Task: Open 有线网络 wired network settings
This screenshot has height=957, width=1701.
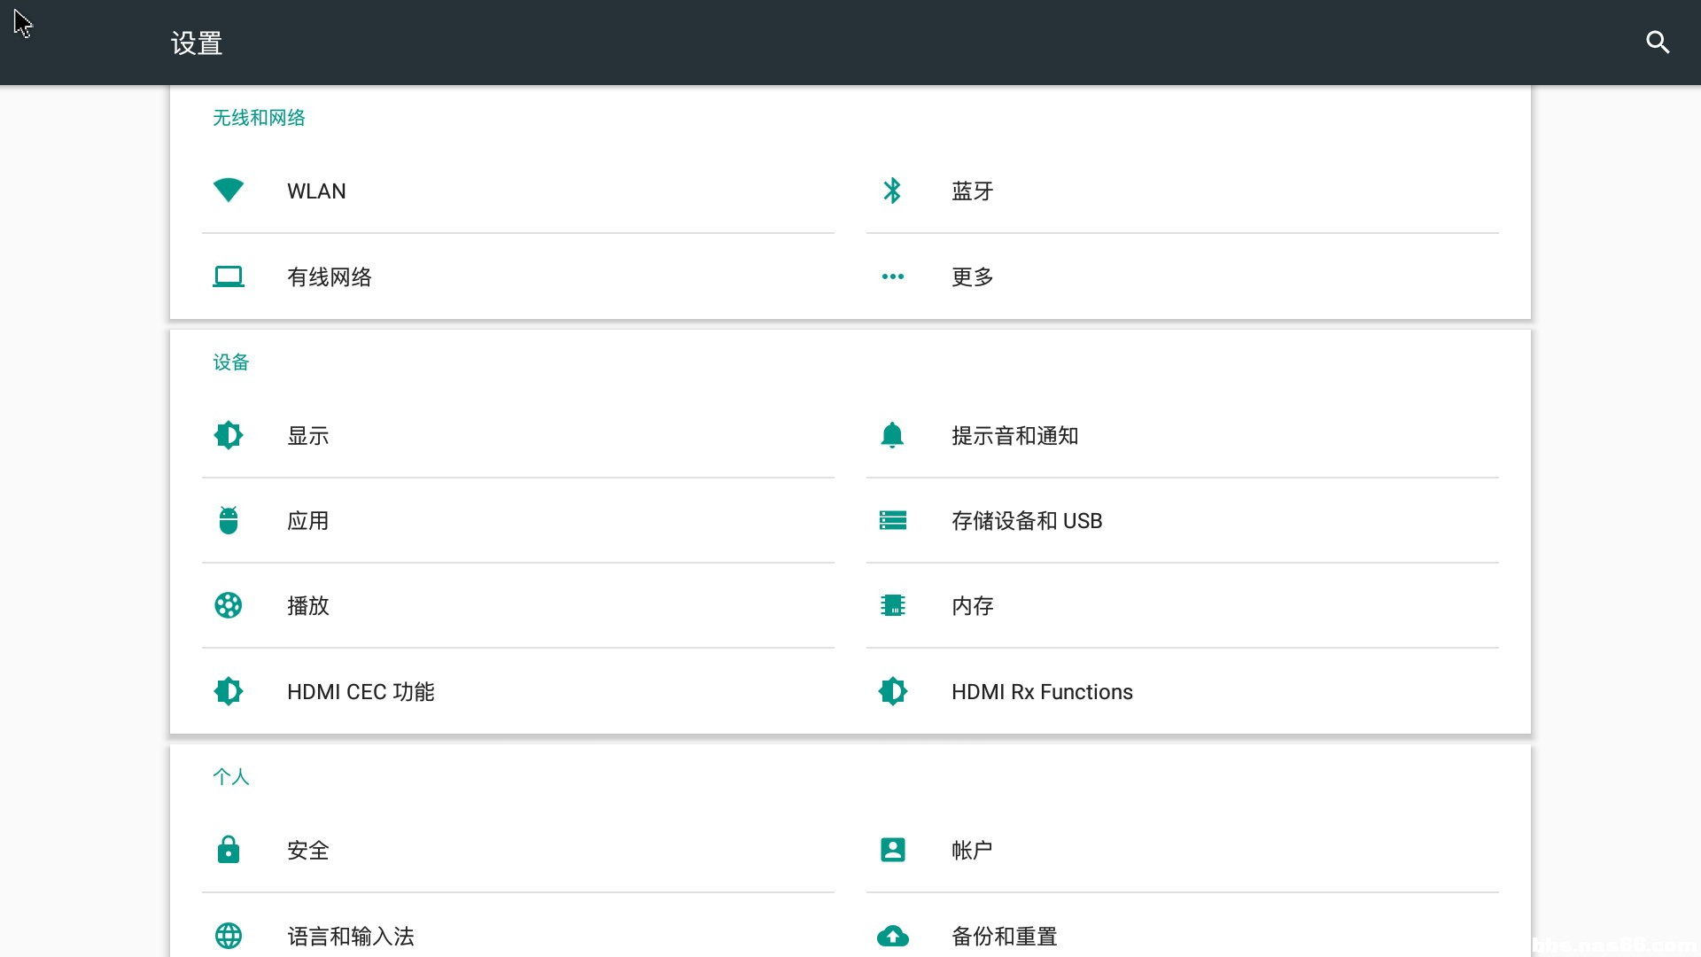Action: (518, 276)
